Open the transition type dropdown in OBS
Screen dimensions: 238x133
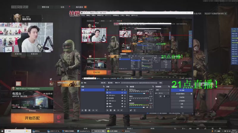point(162,90)
